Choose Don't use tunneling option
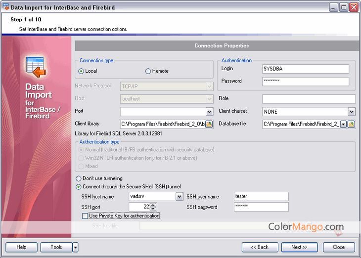361x258 pixels. tap(79, 178)
